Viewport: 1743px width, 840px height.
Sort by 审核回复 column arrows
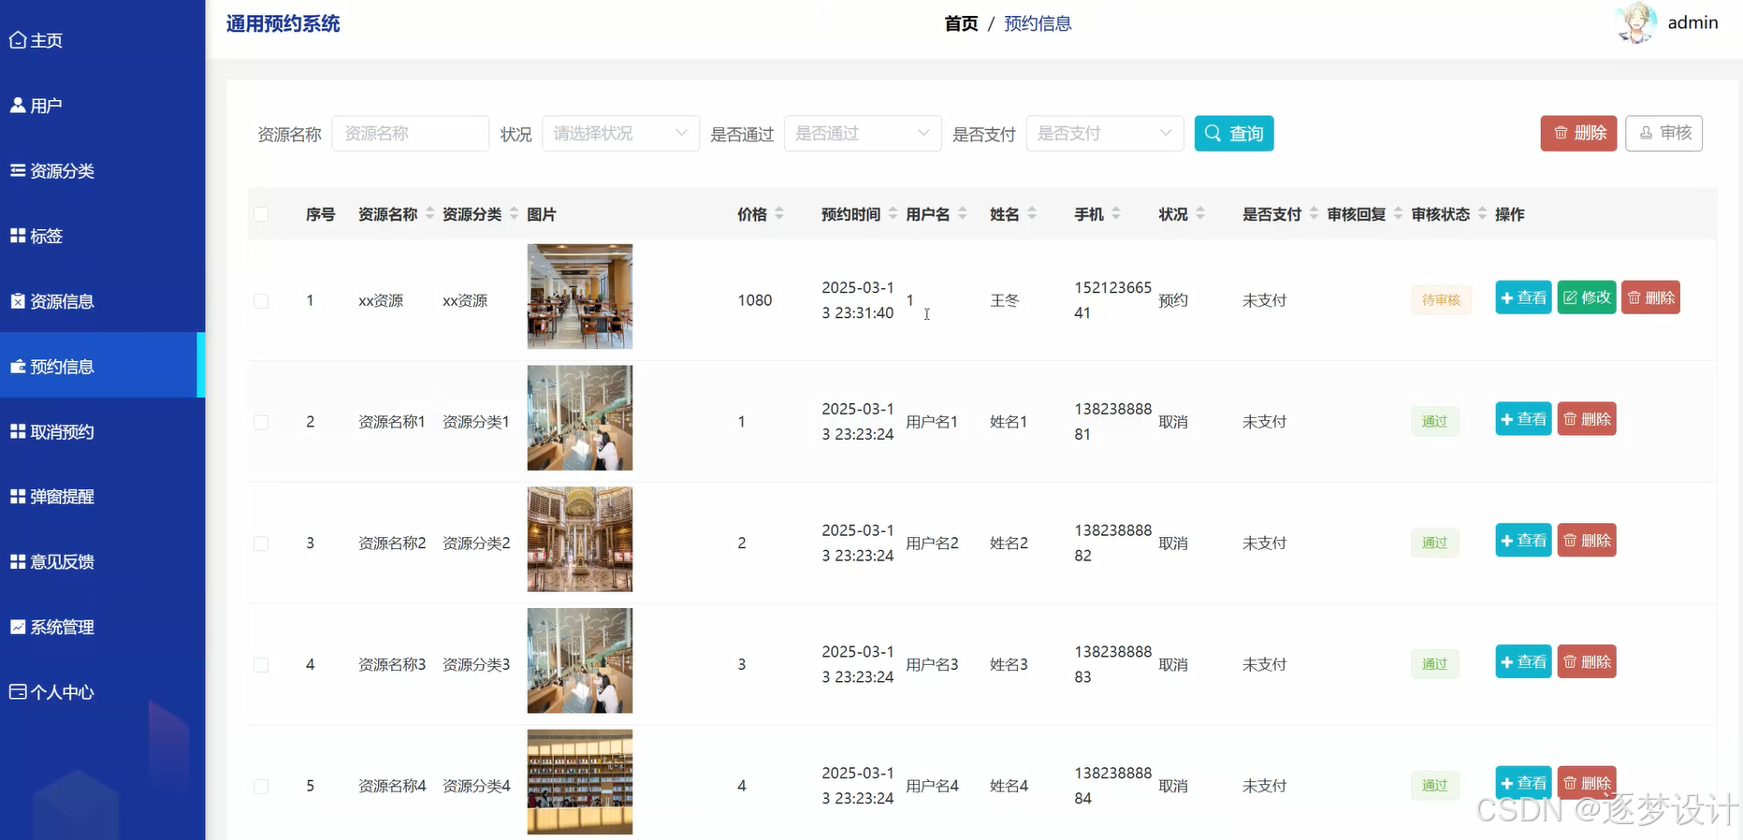1398,214
